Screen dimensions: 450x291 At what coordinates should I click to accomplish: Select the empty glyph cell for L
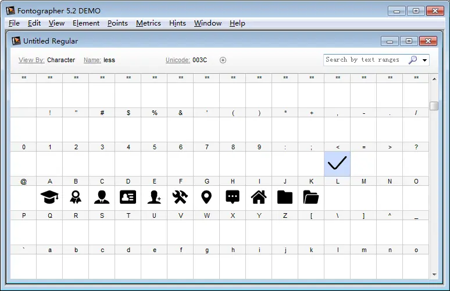tap(337, 198)
